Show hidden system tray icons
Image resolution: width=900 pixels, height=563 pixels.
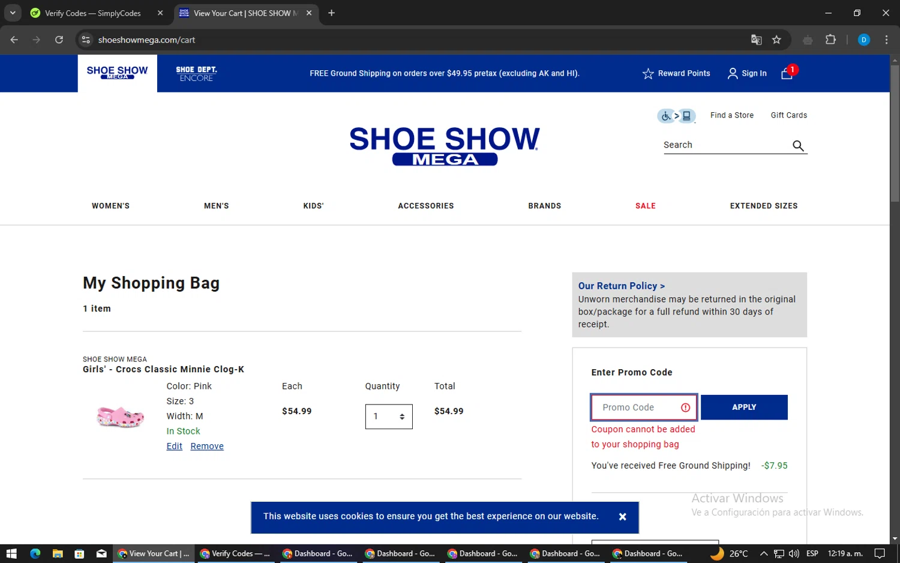coord(764,553)
